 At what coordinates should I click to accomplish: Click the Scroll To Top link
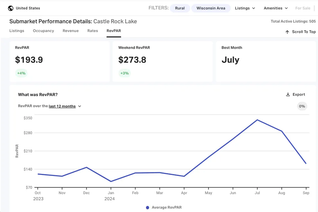(x=300, y=32)
